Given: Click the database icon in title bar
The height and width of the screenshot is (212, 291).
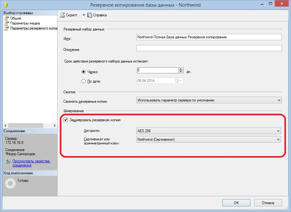Looking at the screenshot, I should [6, 4].
